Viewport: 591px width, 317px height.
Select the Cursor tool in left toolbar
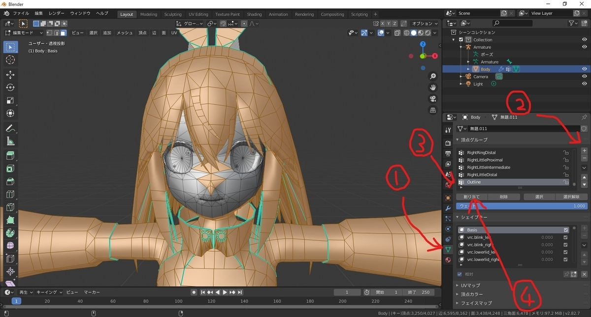pos(10,60)
